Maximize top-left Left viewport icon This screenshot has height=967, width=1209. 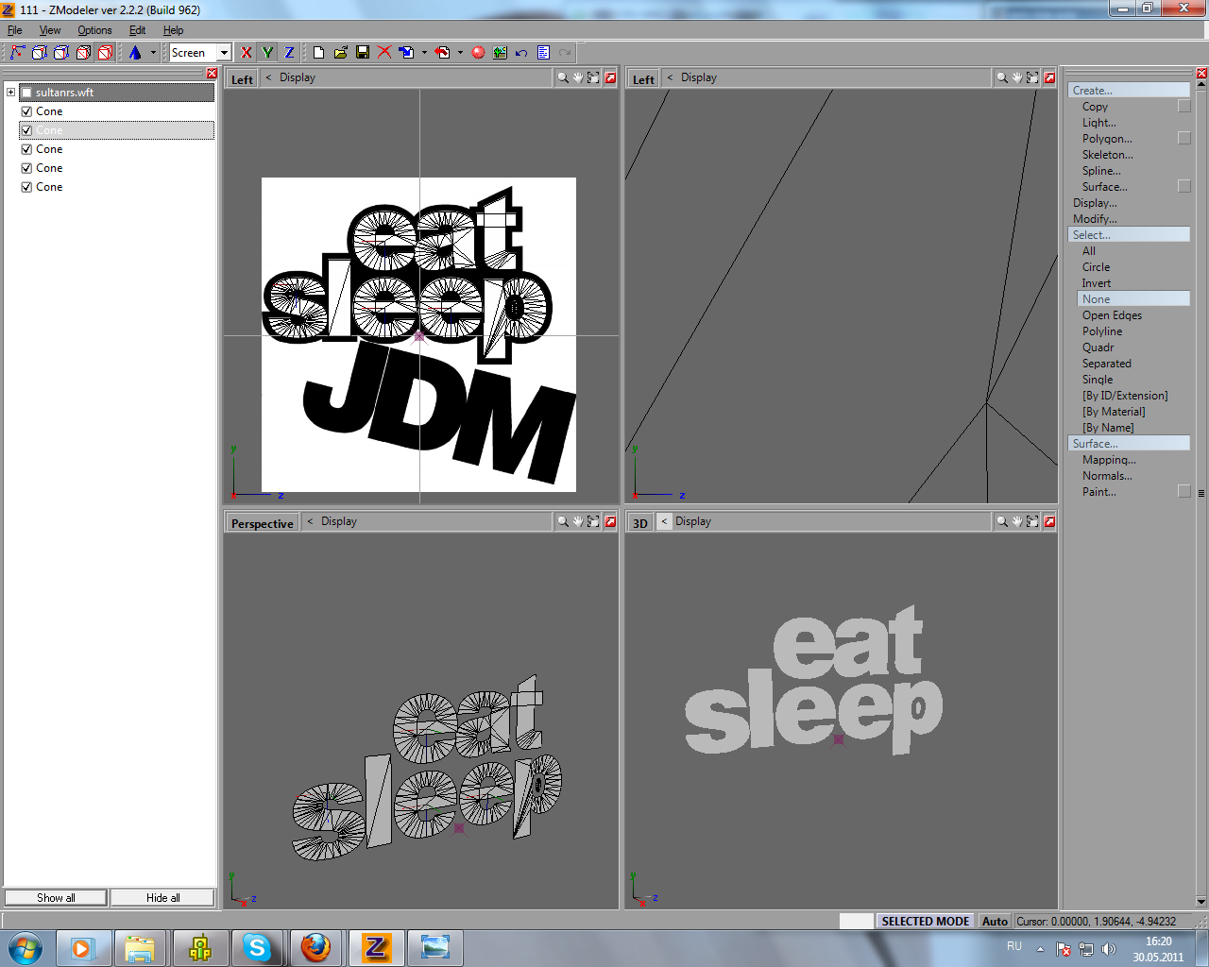coord(610,77)
